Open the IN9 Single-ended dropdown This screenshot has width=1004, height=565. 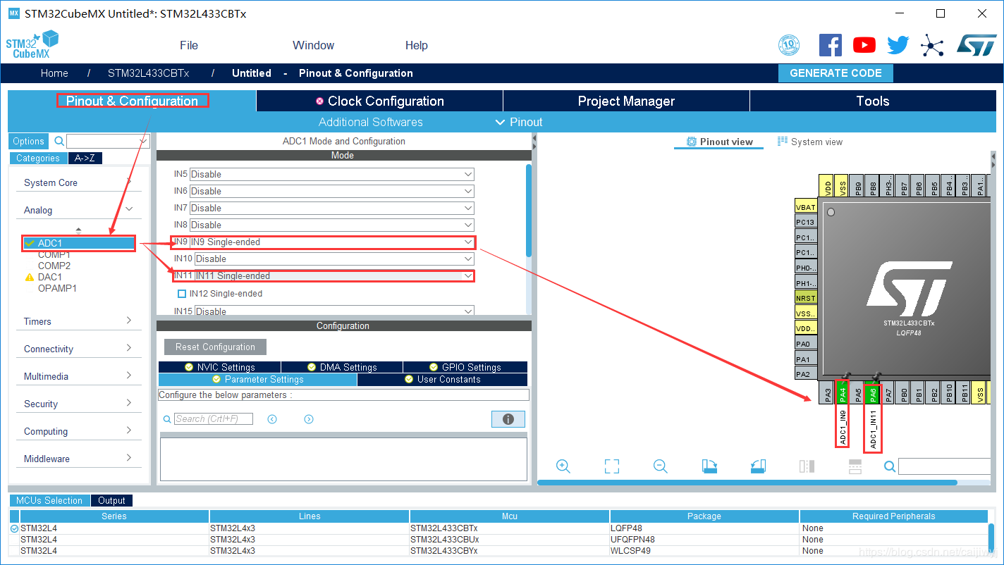click(331, 242)
